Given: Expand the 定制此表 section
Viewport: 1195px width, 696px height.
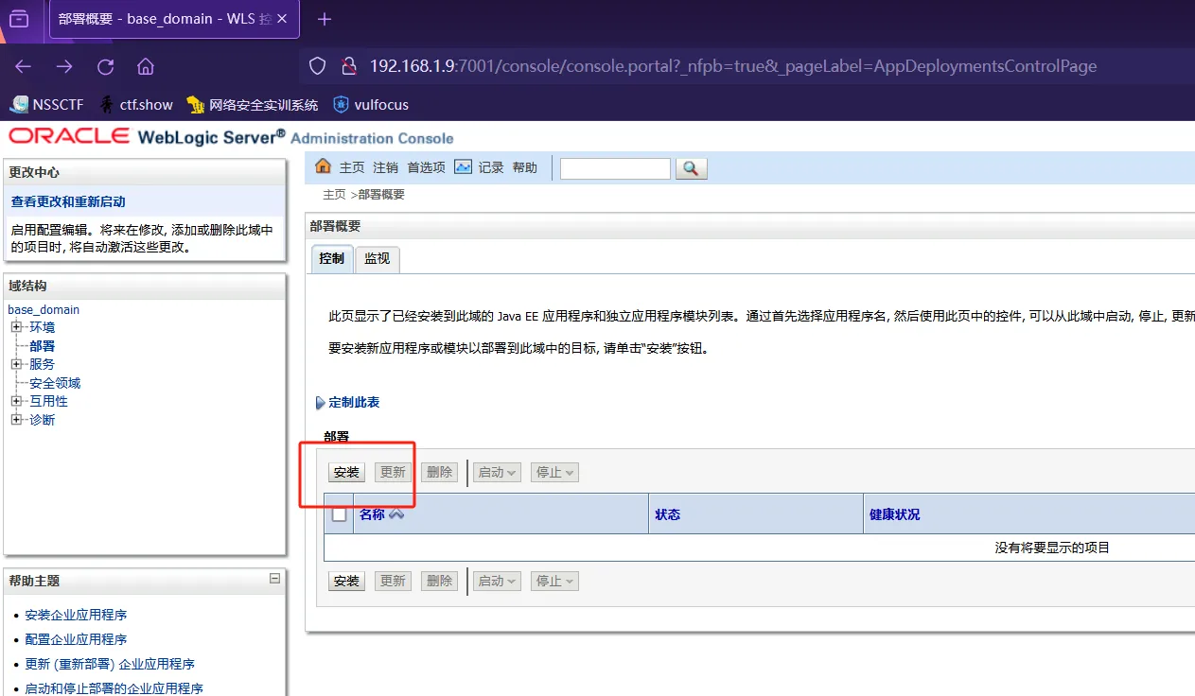Looking at the screenshot, I should [x=354, y=403].
